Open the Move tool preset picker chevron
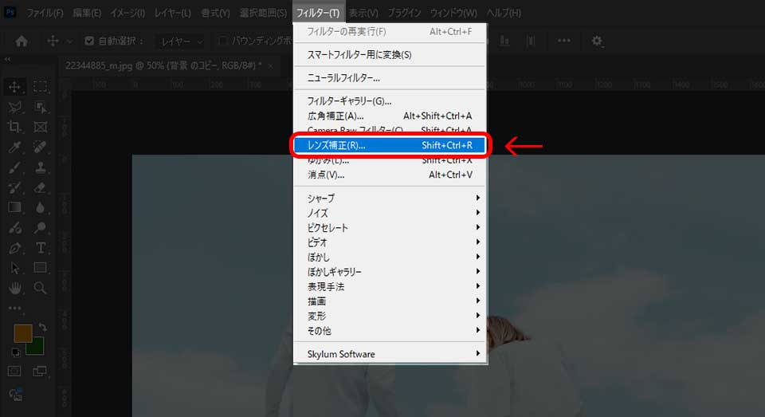This screenshot has height=417, width=765. 70,41
